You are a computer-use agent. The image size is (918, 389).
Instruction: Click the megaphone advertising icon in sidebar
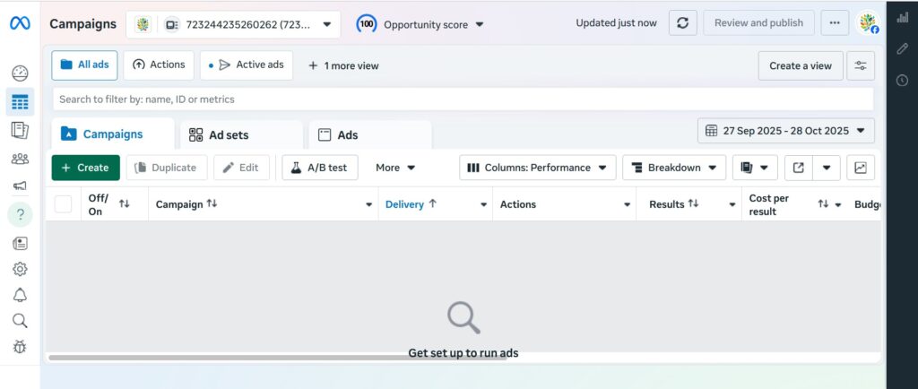tap(20, 186)
